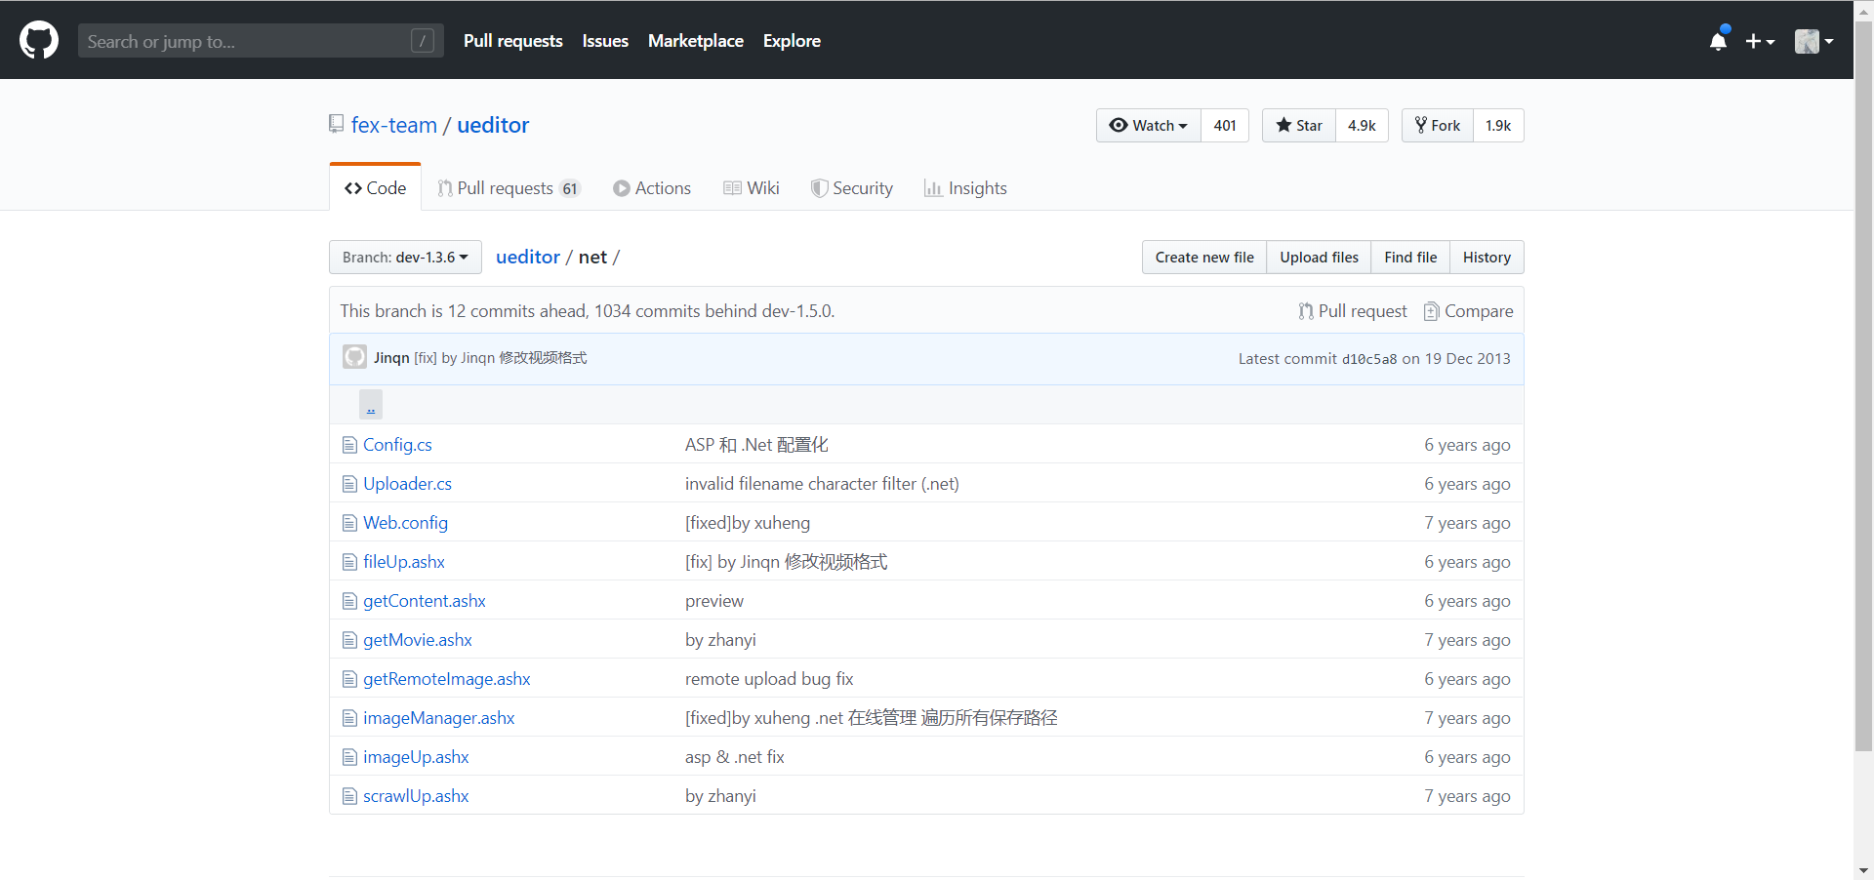Screen dimensions: 1874x880
Task: Open the Web.config file
Action: tap(405, 523)
